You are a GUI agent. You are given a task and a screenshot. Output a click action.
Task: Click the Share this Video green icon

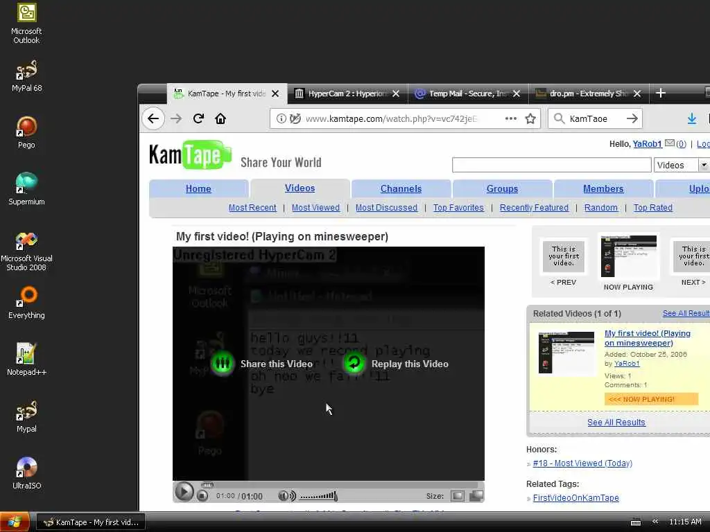pyautogui.click(x=223, y=363)
